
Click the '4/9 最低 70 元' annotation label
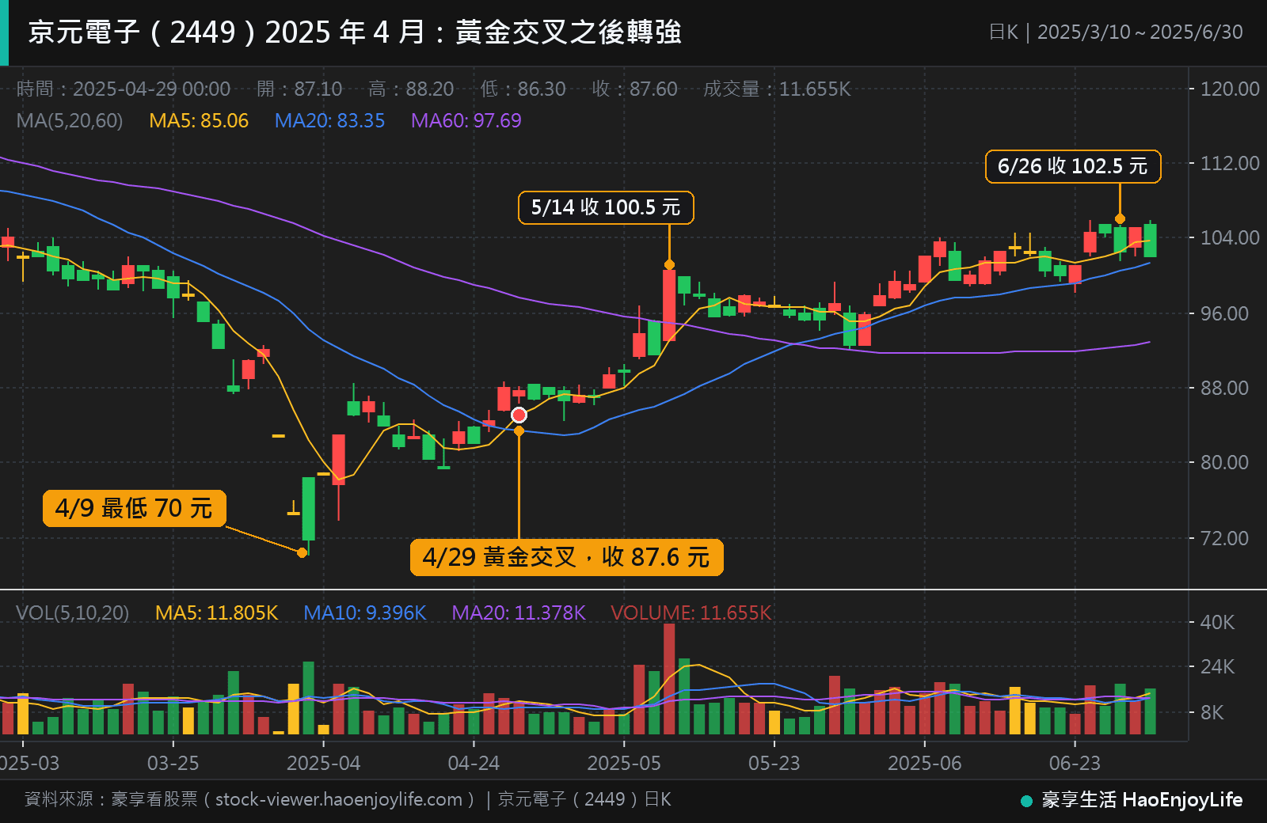coord(135,508)
